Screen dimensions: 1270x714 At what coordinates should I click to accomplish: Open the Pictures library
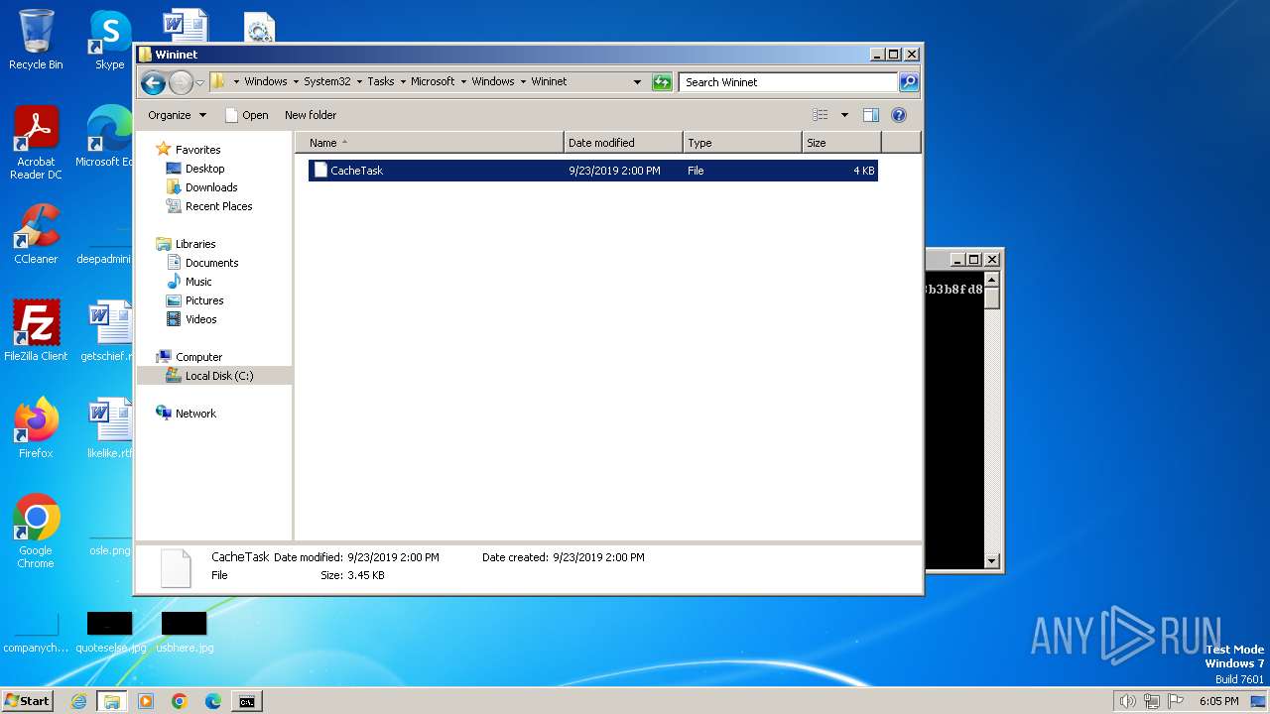pyautogui.click(x=204, y=300)
